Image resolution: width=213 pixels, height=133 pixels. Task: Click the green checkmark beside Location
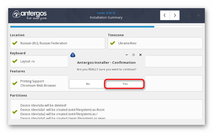coord(15,43)
